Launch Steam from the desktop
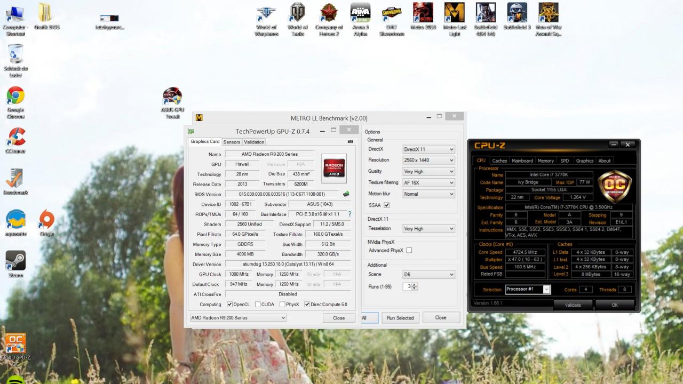This screenshot has width=683, height=384. coord(15,264)
